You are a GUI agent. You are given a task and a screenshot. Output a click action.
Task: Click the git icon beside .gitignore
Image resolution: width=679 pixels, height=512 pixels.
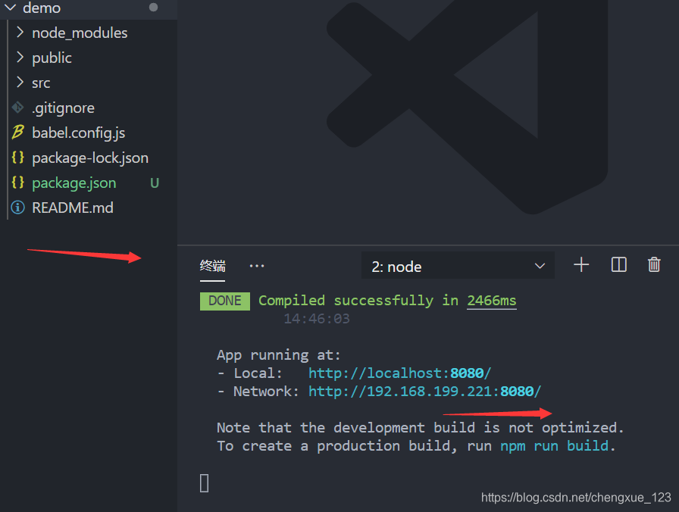pos(17,108)
